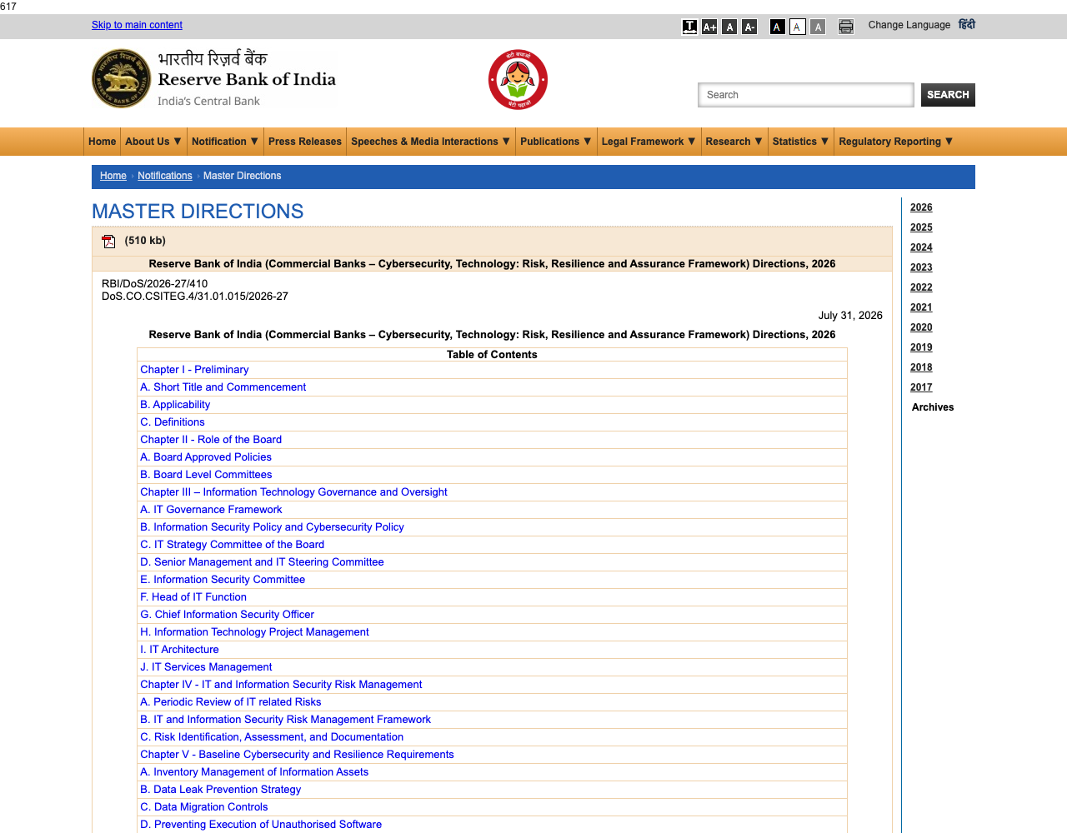The image size is (1067, 833).
Task: Open I. IT Architecture link
Action: click(x=179, y=650)
